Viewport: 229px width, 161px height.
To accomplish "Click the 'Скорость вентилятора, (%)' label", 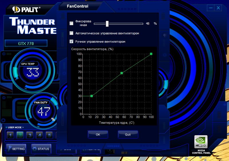I will point(92,49).
